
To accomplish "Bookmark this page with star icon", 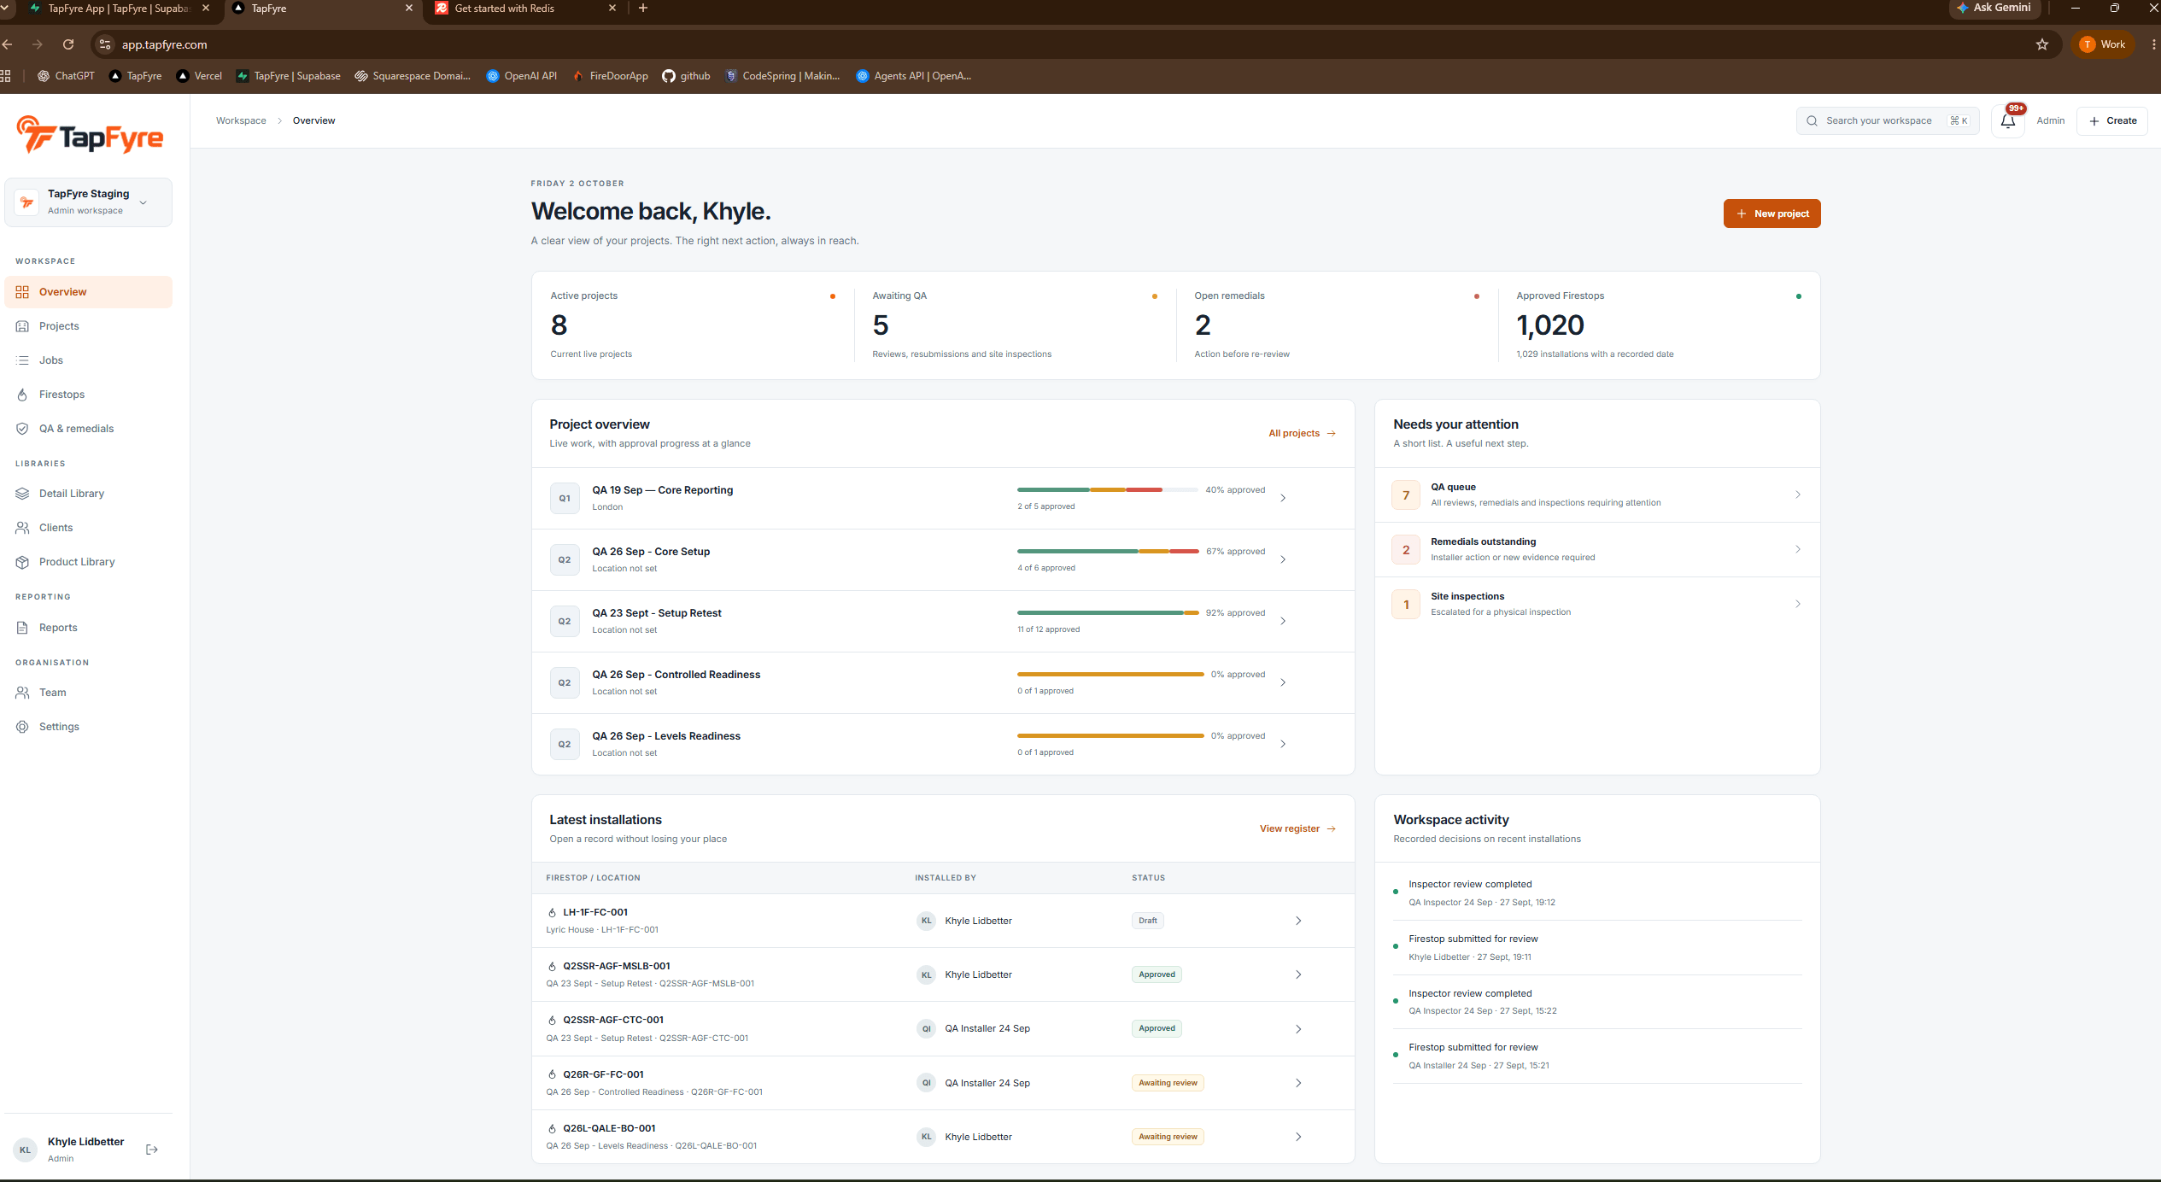I will 2042,44.
